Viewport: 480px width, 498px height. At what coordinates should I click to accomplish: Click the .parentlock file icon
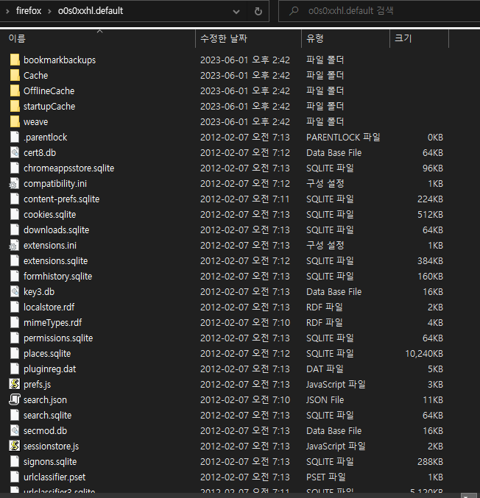click(x=15, y=138)
